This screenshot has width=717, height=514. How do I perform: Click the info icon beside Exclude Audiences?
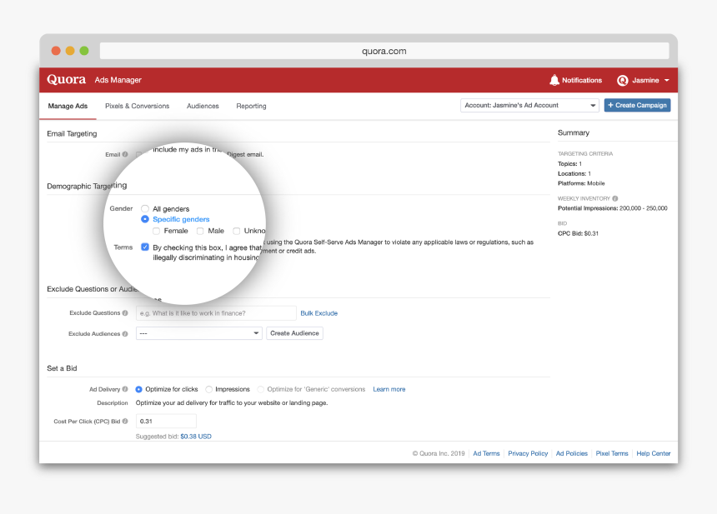(125, 334)
